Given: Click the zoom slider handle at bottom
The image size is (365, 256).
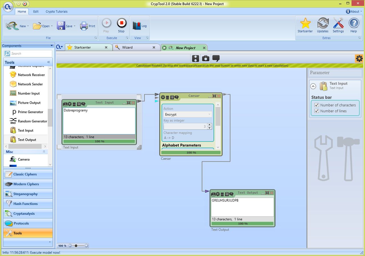Looking at the screenshot, I should point(76,245).
